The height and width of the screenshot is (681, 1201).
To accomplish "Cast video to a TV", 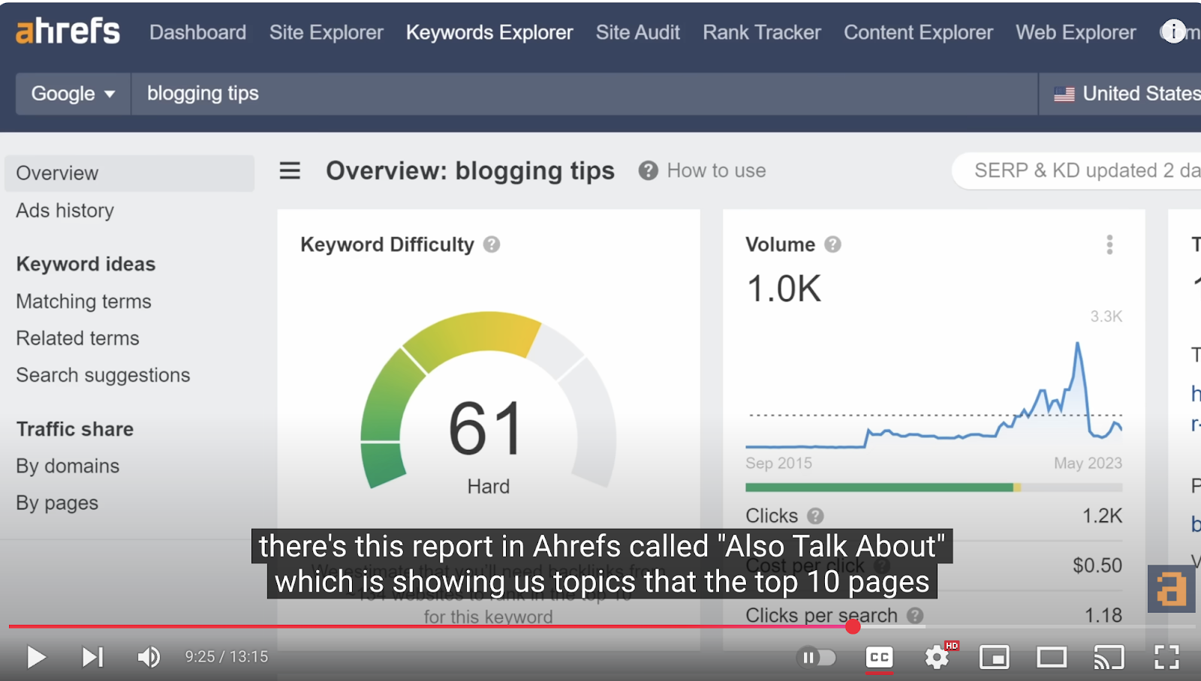I will pyautogui.click(x=1109, y=658).
